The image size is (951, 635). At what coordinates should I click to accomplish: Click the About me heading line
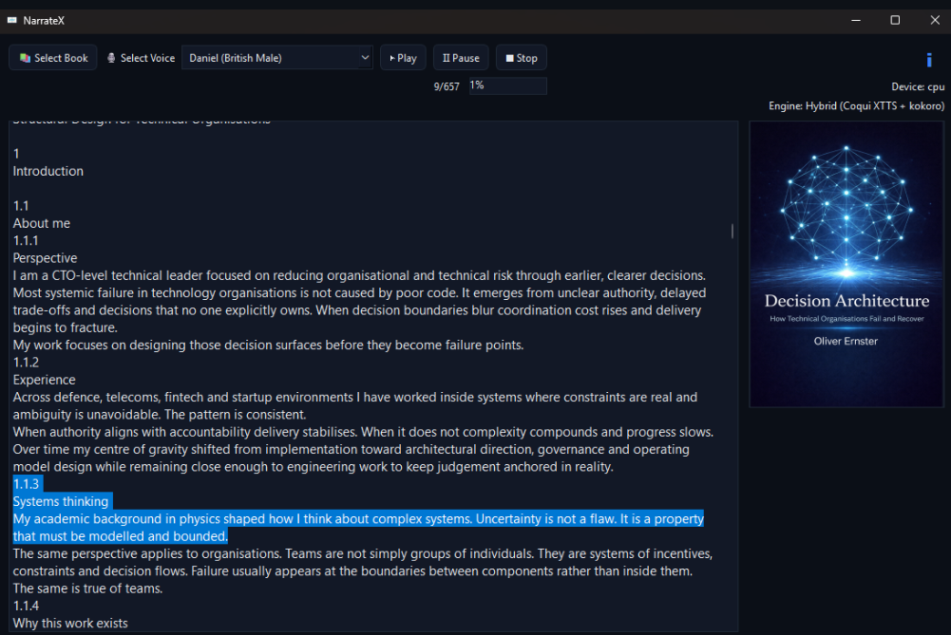42,223
